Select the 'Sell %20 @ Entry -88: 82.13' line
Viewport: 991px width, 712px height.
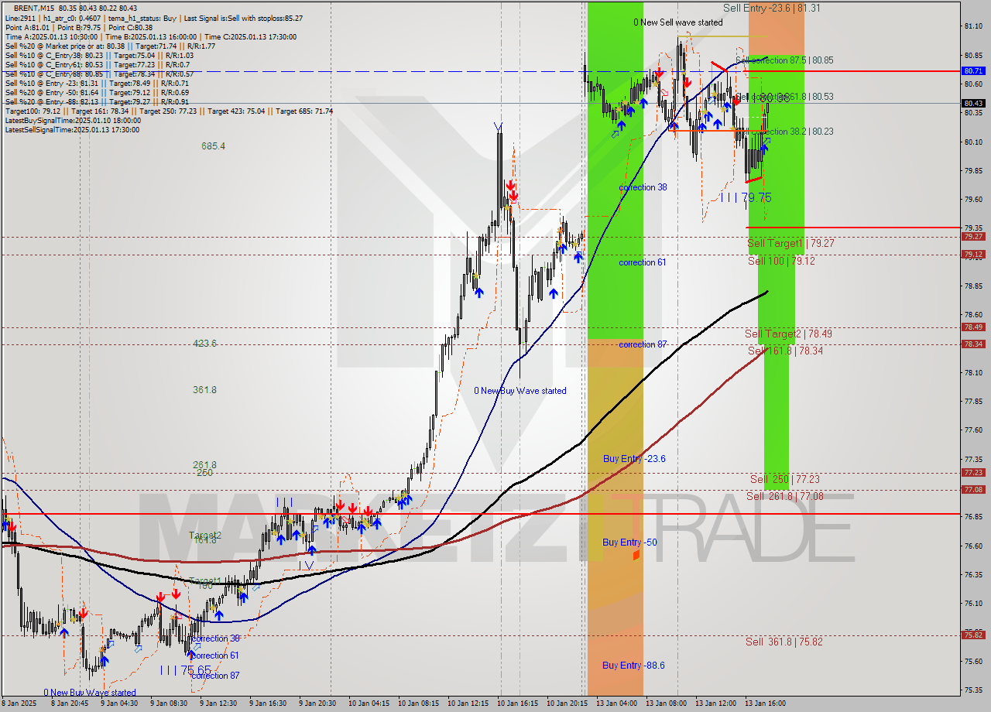[97, 101]
